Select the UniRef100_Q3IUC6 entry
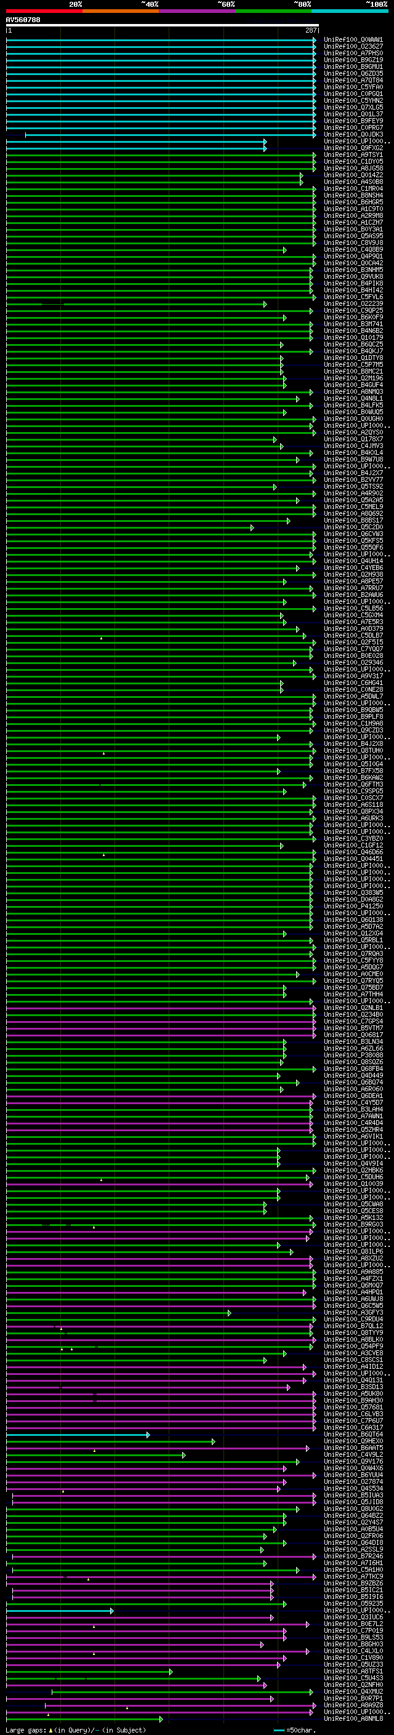 point(353,1617)
